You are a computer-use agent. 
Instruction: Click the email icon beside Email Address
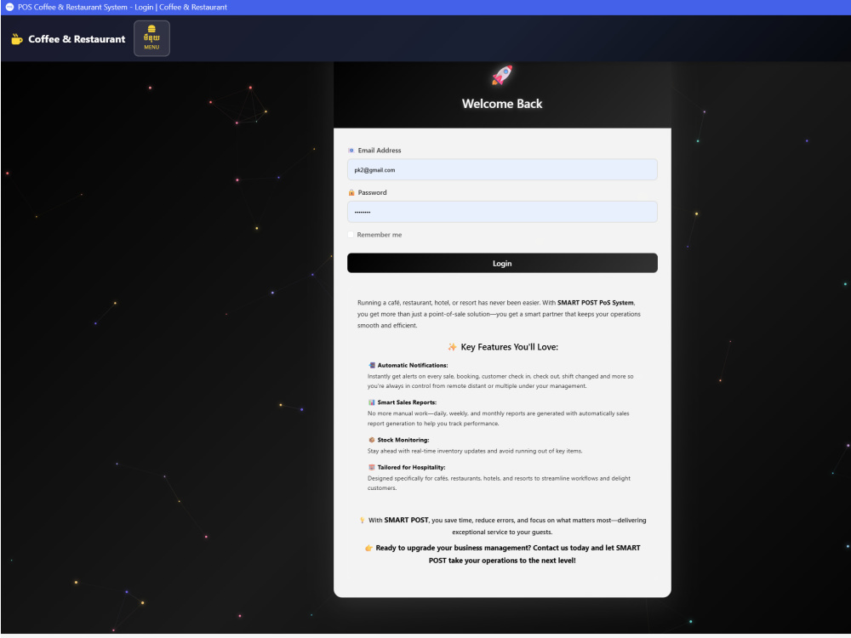coord(351,151)
